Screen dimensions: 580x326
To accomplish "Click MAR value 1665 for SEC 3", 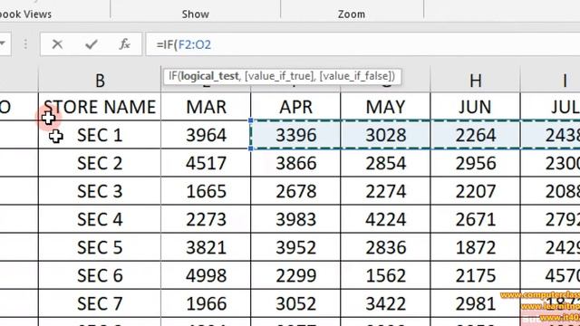I will click(206, 191).
